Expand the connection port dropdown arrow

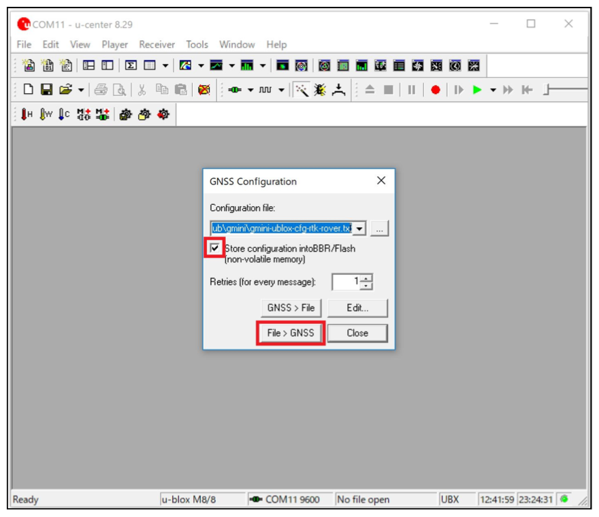pyautogui.click(x=250, y=90)
